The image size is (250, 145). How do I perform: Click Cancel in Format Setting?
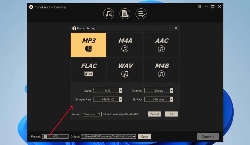pyautogui.click(x=155, y=114)
